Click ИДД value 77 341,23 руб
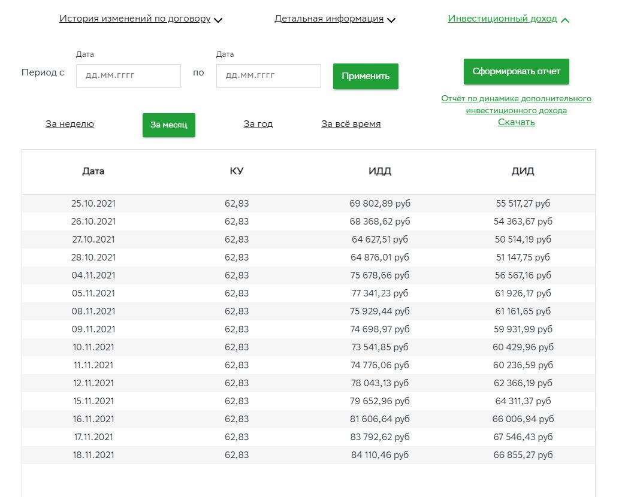This screenshot has height=497, width=619. 380,293
